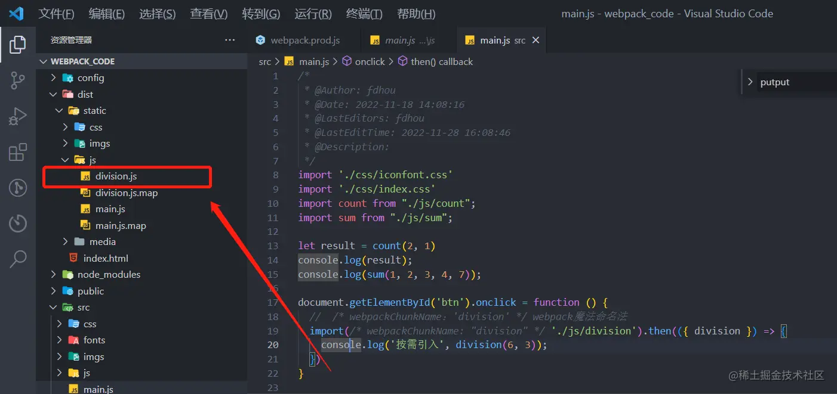Open explorer more actions ellipsis
This screenshot has height=394, width=837.
click(230, 40)
